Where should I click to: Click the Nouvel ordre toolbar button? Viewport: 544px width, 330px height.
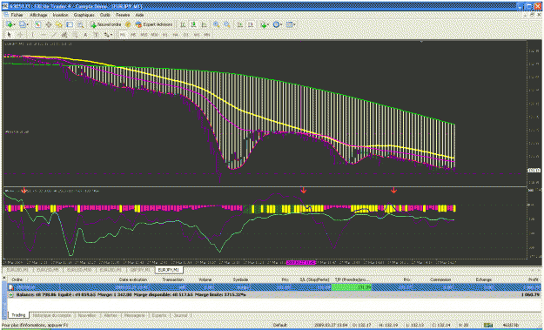(x=106, y=24)
